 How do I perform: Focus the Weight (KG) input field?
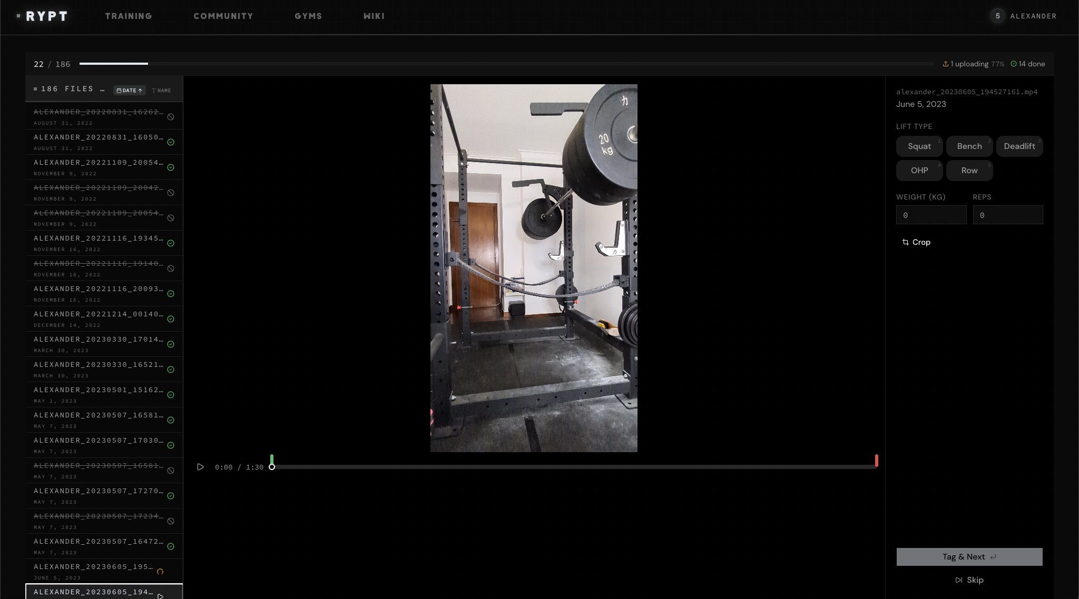pyautogui.click(x=931, y=215)
